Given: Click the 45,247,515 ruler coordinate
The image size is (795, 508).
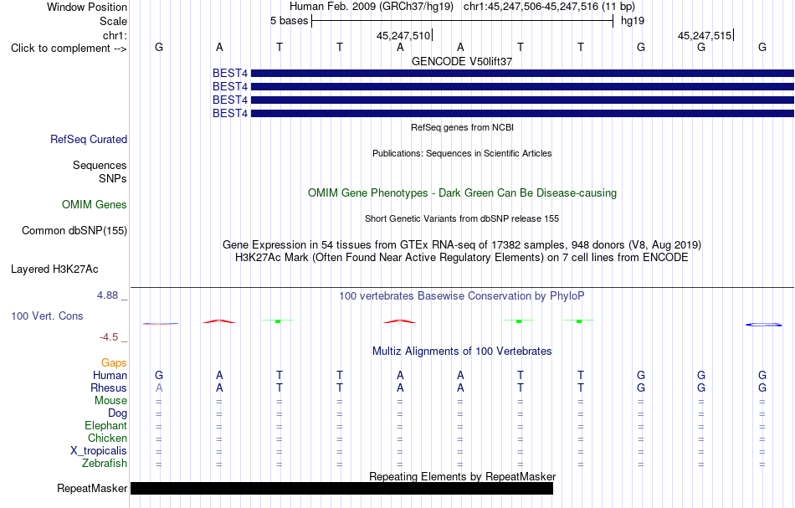Looking at the screenshot, I should click(x=705, y=35).
